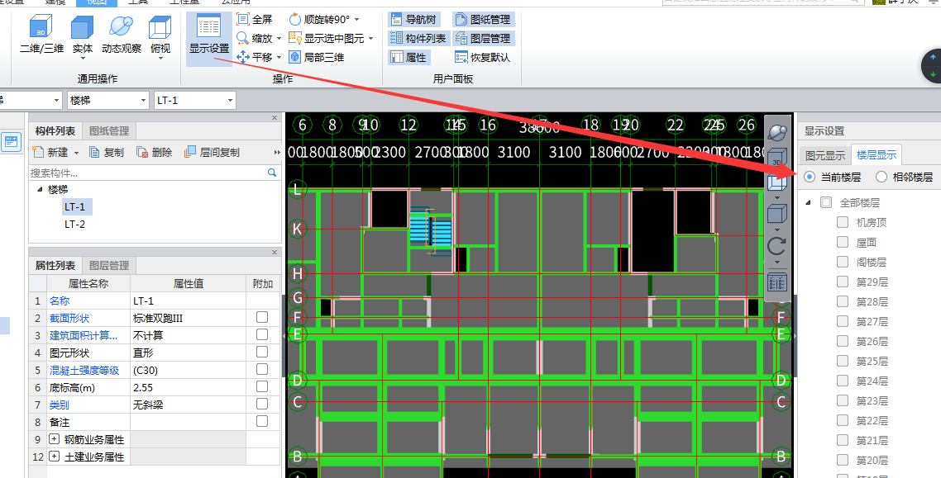
Task: Check the 机房顶 floor checkbox
Action: pyautogui.click(x=843, y=222)
